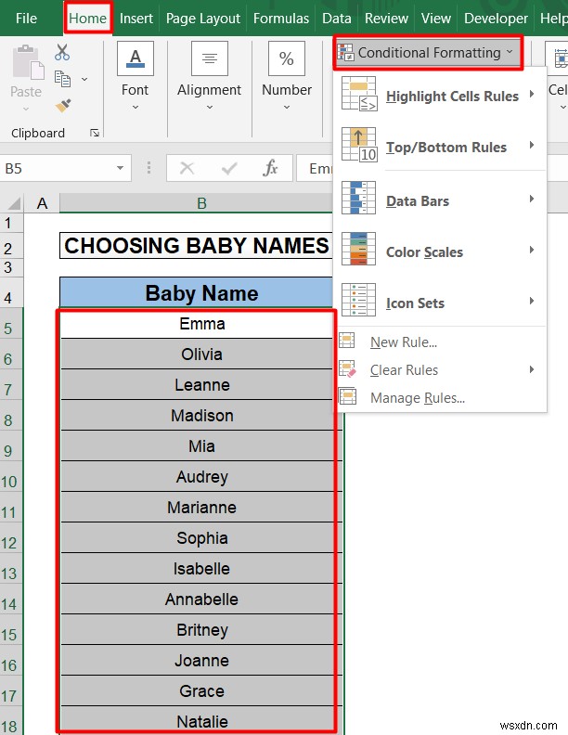Image resolution: width=568 pixels, height=735 pixels.
Task: Click the New Rule icon
Action: pyautogui.click(x=347, y=341)
